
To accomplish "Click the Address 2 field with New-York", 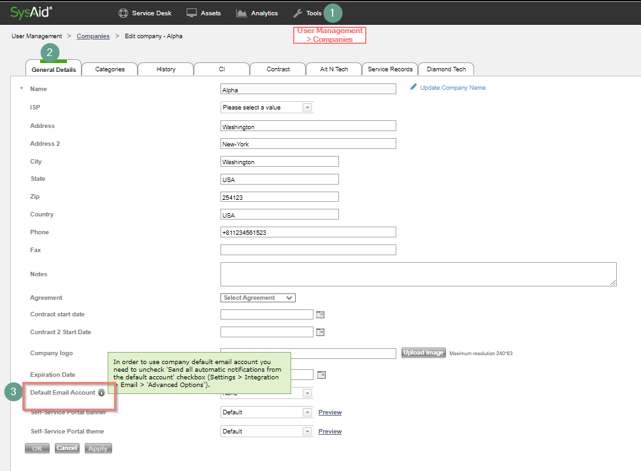I will (x=308, y=143).
